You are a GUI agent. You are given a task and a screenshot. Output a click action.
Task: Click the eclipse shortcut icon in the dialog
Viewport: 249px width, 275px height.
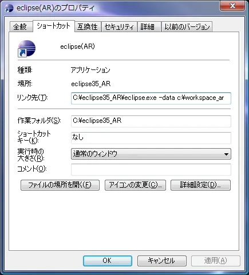pyautogui.click(x=27, y=49)
